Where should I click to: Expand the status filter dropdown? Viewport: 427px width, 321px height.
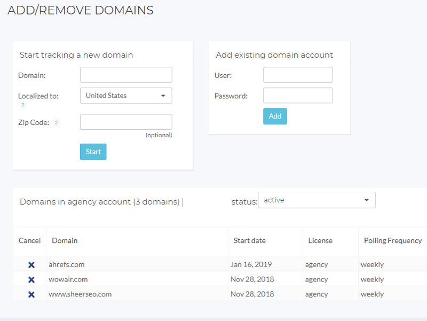point(317,200)
